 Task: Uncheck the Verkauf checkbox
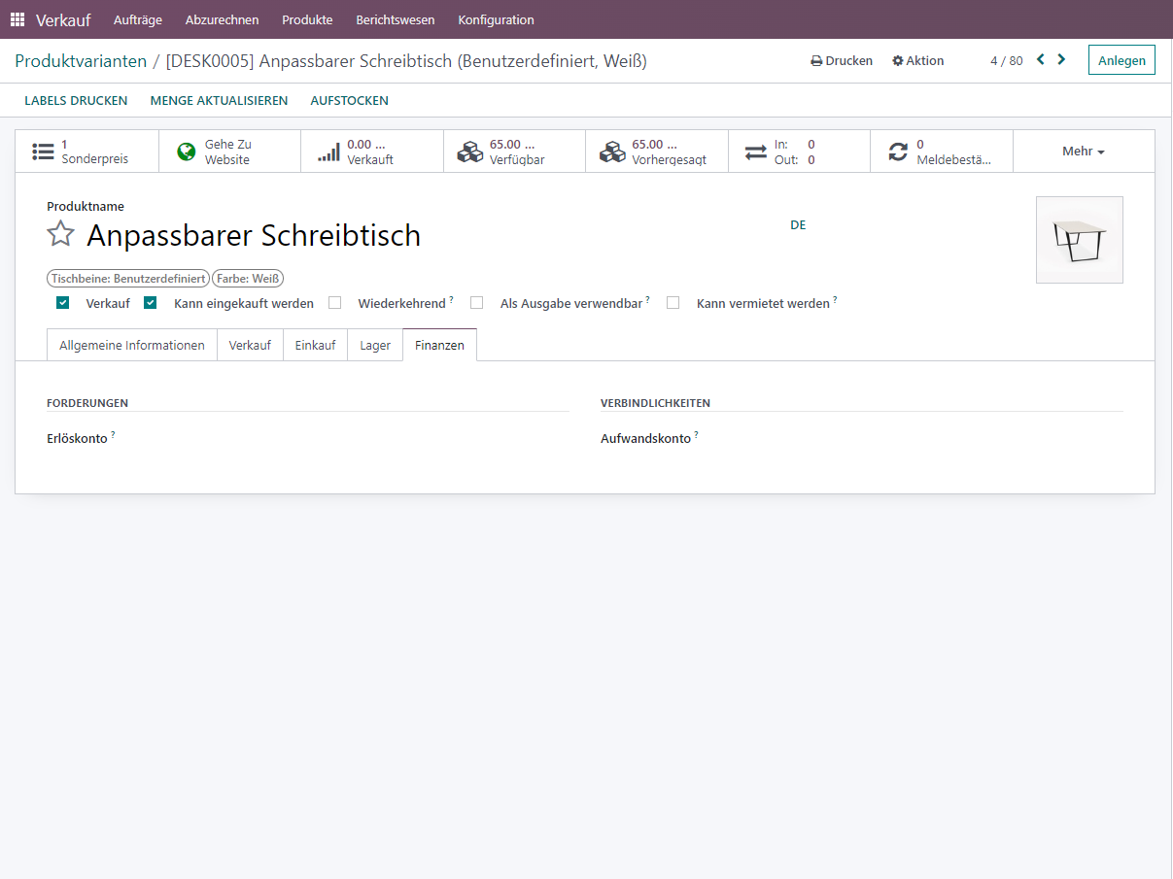[63, 303]
